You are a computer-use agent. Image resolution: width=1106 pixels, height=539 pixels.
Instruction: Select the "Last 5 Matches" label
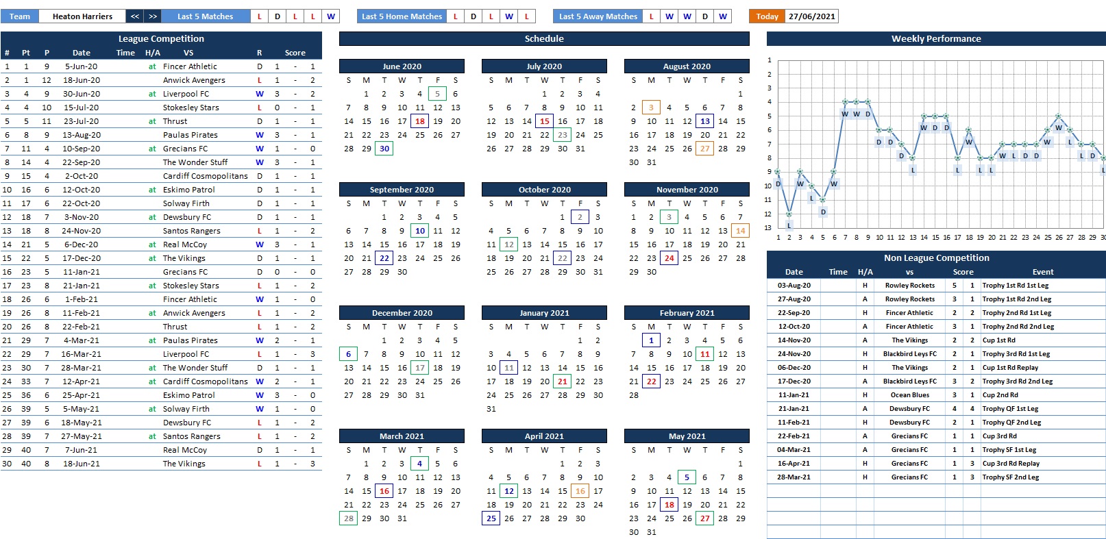[x=205, y=16]
